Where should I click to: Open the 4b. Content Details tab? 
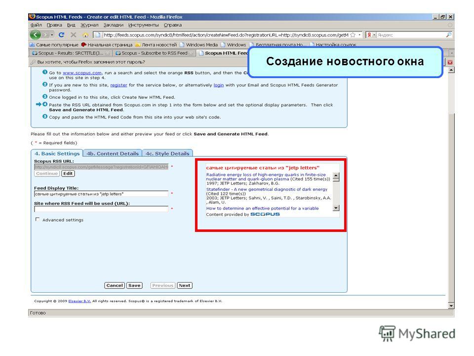coord(113,153)
